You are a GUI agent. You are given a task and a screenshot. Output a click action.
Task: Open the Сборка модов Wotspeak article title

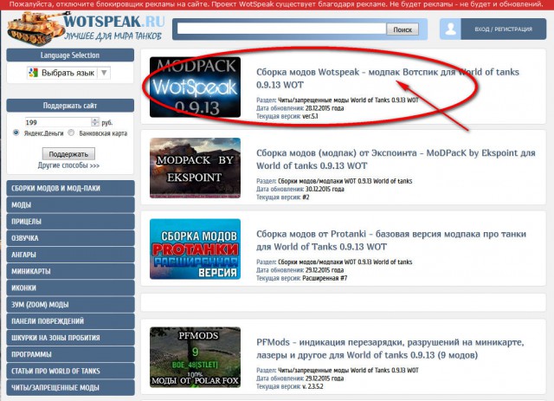(x=388, y=78)
